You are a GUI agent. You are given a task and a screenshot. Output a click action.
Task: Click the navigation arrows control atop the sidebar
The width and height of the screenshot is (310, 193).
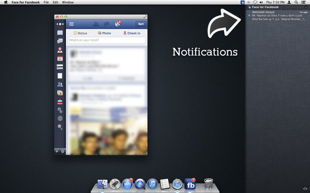pos(60,24)
